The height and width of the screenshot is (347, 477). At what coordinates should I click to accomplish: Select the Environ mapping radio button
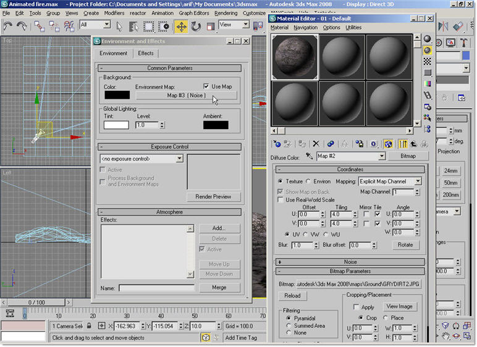tap(309, 182)
